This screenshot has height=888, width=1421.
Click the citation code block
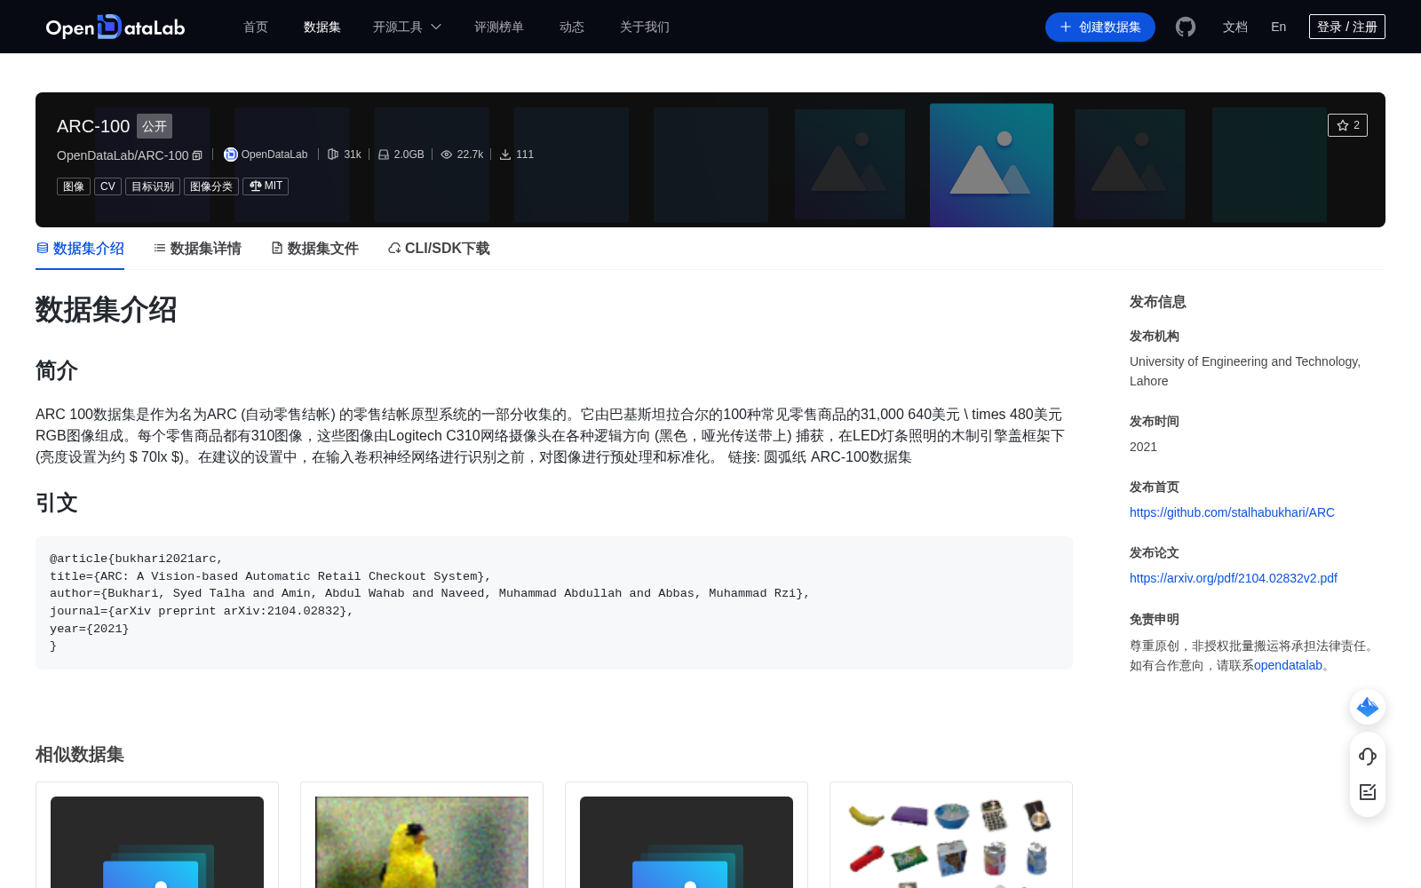pyautogui.click(x=554, y=603)
